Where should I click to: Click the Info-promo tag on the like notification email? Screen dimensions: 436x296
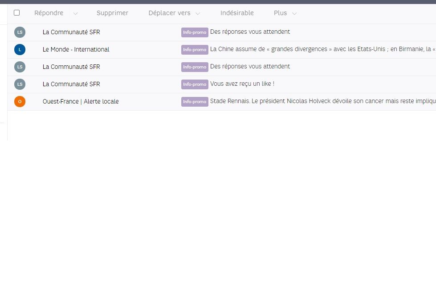(195, 84)
